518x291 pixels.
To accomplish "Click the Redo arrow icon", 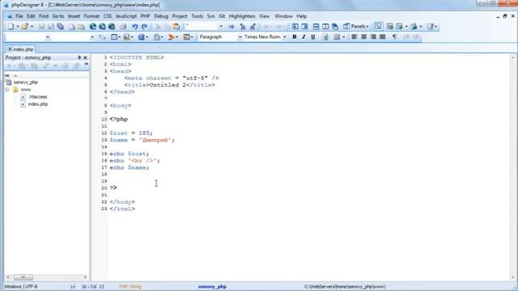I will (144, 27).
